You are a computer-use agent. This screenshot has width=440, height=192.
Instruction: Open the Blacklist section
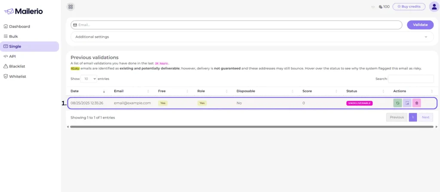17,66
